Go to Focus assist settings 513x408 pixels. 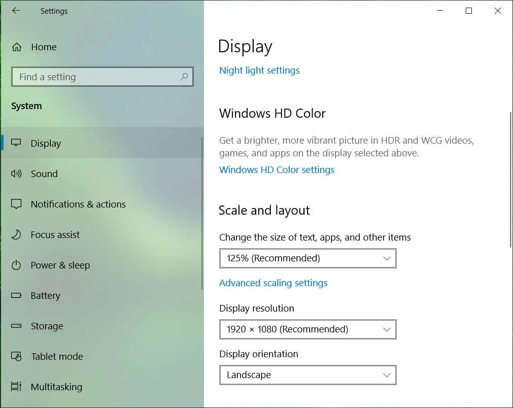coord(102,234)
